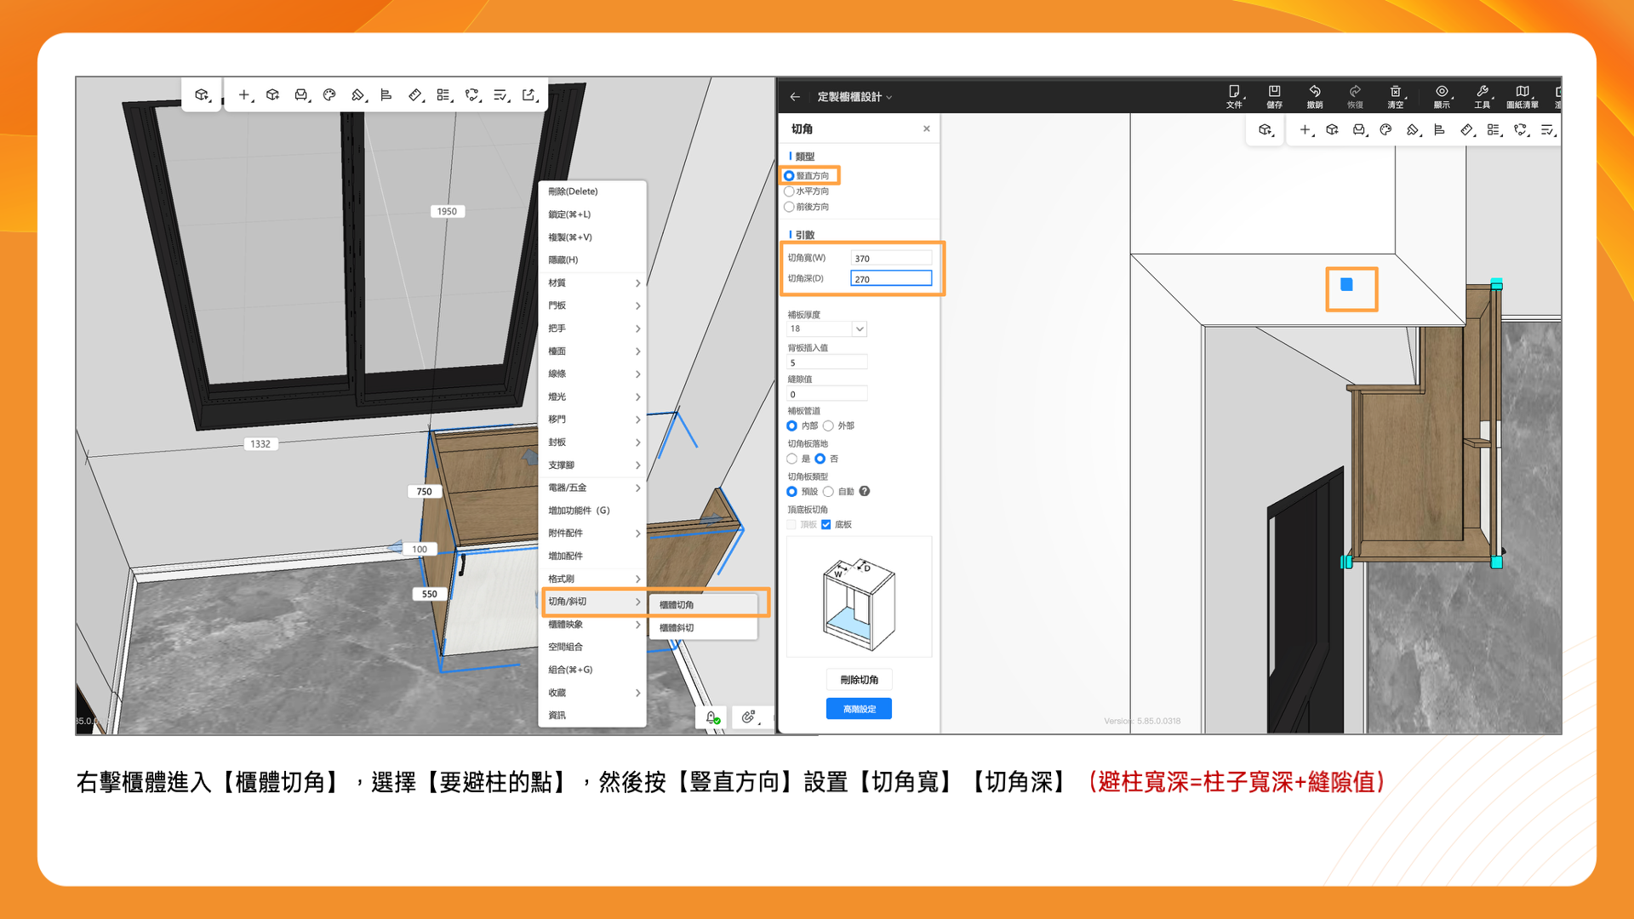Click the blue 高階設定 button
This screenshot has width=1634, height=919.
point(859,708)
